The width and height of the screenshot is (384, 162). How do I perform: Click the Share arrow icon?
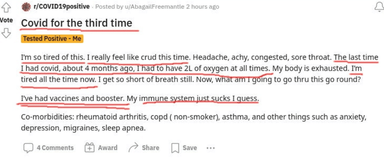[134, 147]
